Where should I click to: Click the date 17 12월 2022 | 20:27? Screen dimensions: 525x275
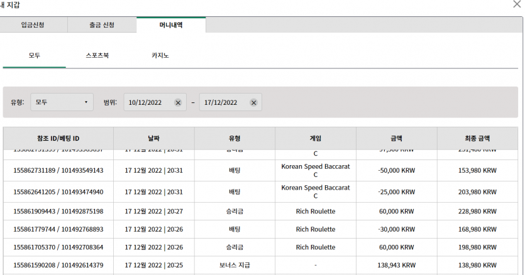point(153,212)
